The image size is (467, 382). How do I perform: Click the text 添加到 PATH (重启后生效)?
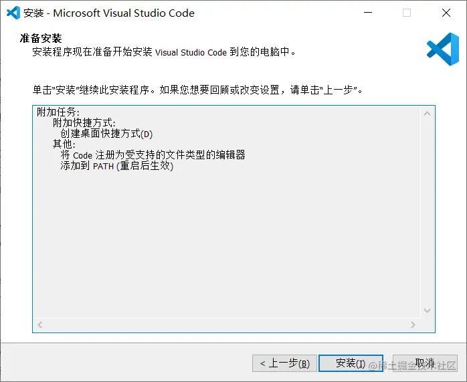[117, 166]
